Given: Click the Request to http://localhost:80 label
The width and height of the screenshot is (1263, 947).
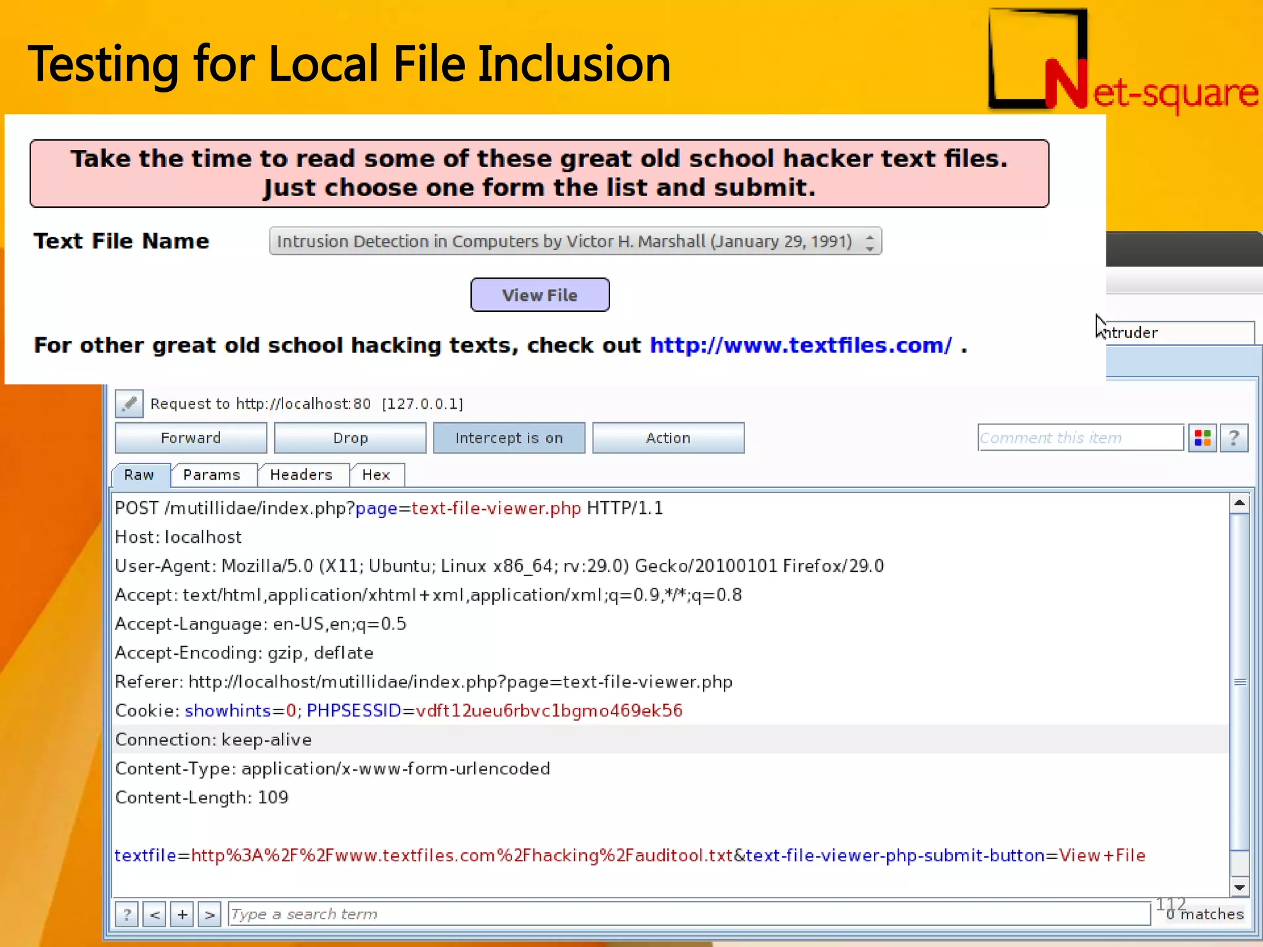Looking at the screenshot, I should click(x=306, y=404).
